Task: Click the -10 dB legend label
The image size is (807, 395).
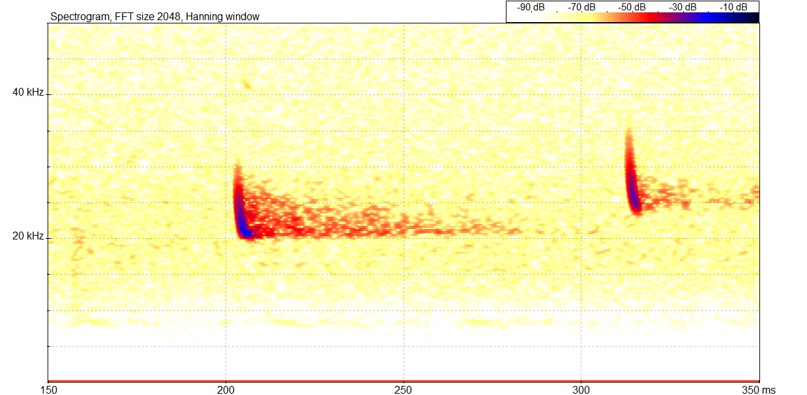Action: (x=733, y=7)
